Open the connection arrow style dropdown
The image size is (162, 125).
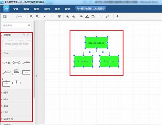point(101,16)
